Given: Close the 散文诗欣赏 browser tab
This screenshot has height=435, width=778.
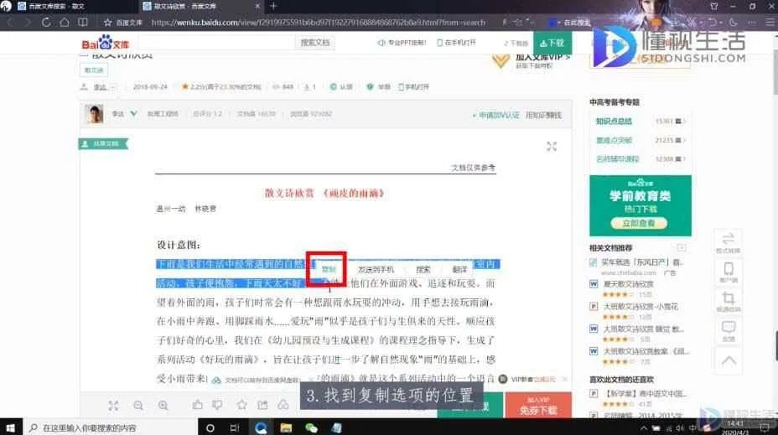Looking at the screenshot, I should [x=257, y=6].
